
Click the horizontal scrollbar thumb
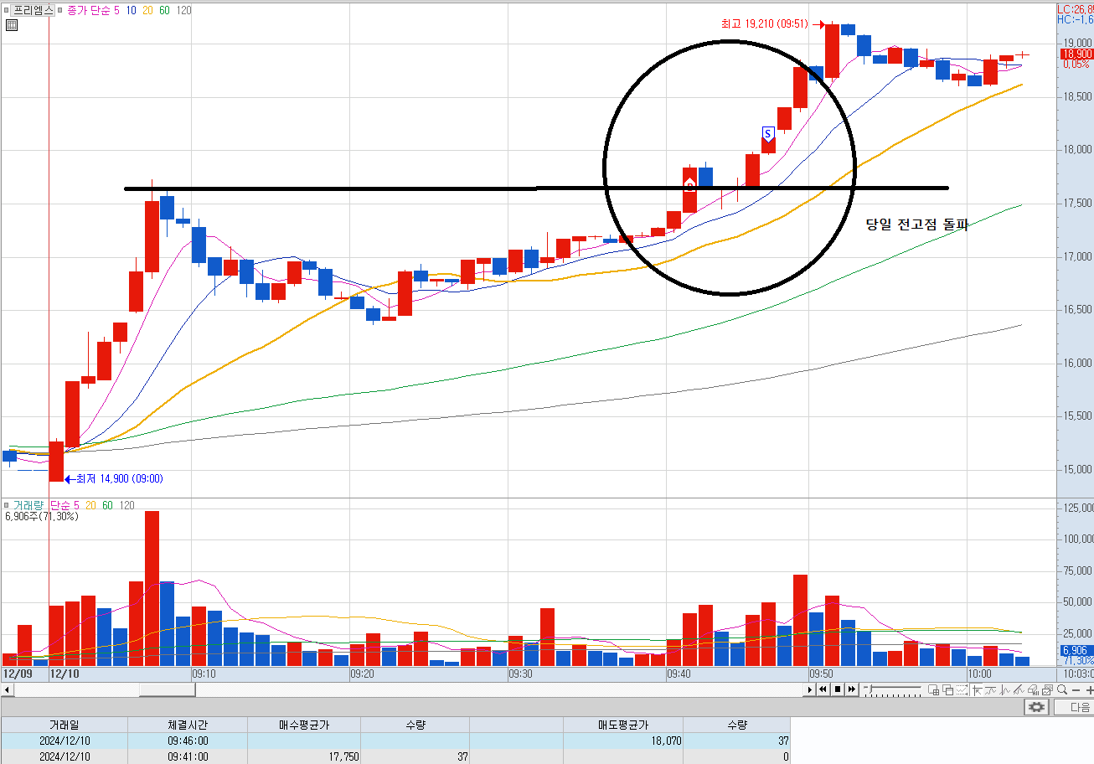click(x=167, y=689)
